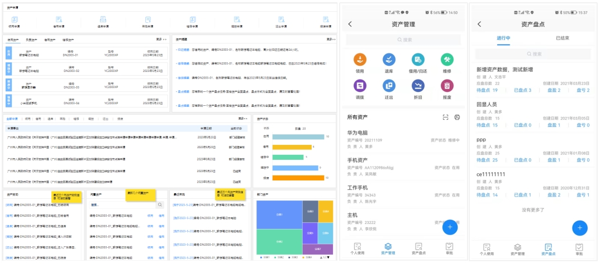600x264 pixels.
Task: Select the 采购 filter in the application list
Action: [62, 119]
